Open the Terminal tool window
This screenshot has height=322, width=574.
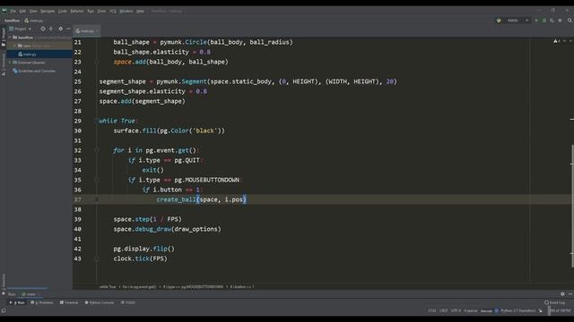[x=69, y=302]
